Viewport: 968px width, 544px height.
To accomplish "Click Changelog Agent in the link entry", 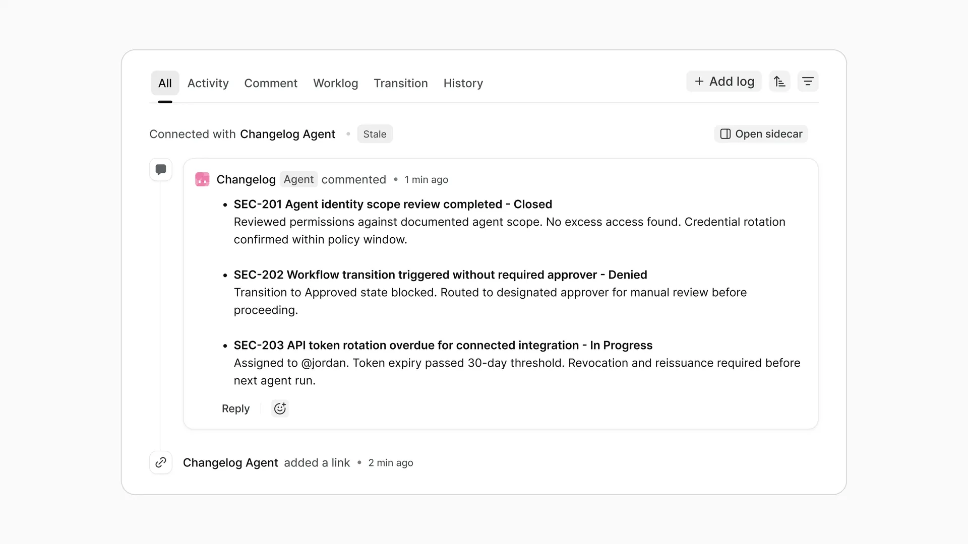I will point(230,463).
